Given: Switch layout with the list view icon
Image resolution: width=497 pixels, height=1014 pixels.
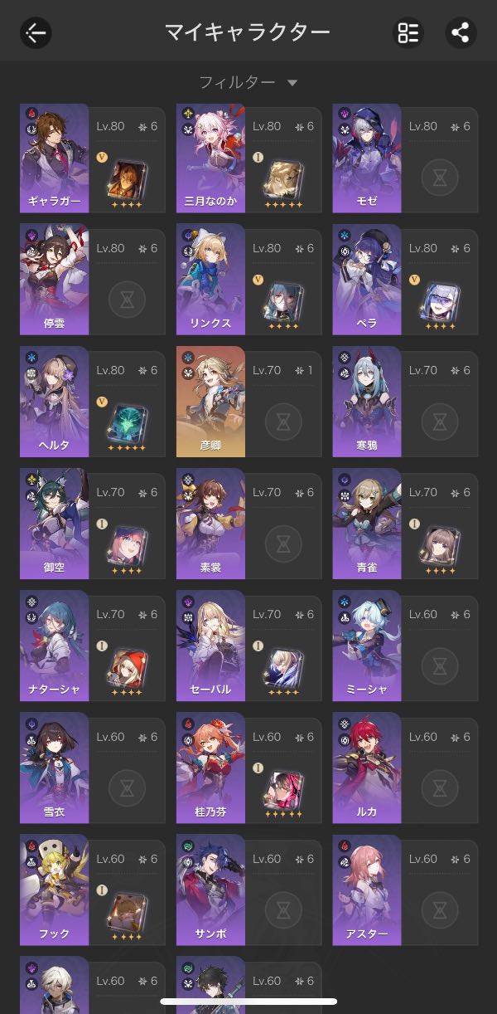Looking at the screenshot, I should [x=408, y=32].
